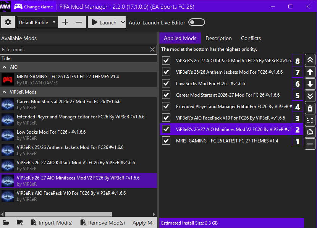Screen dimensions: 317x228
Task: Click the Import Mod(s) button
Action: [52, 223]
